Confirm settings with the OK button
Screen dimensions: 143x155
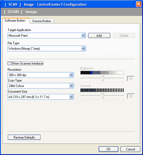pos(109,149)
